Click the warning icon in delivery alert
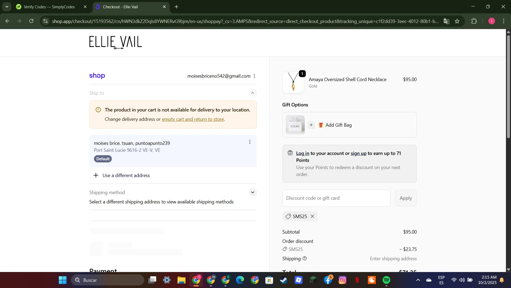The width and height of the screenshot is (511, 288). point(98,110)
